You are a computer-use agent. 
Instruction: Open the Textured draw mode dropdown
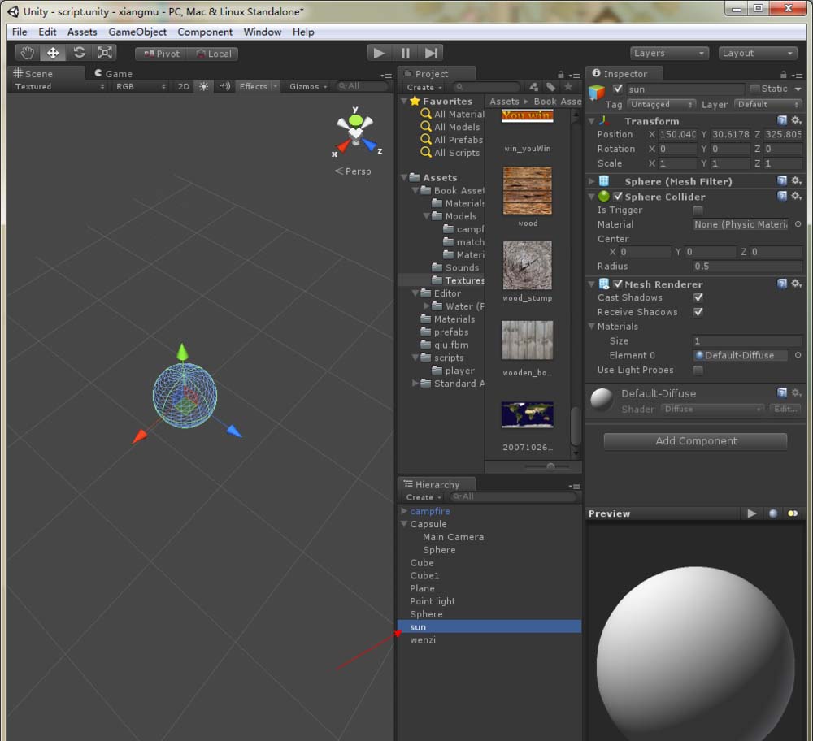coord(59,87)
